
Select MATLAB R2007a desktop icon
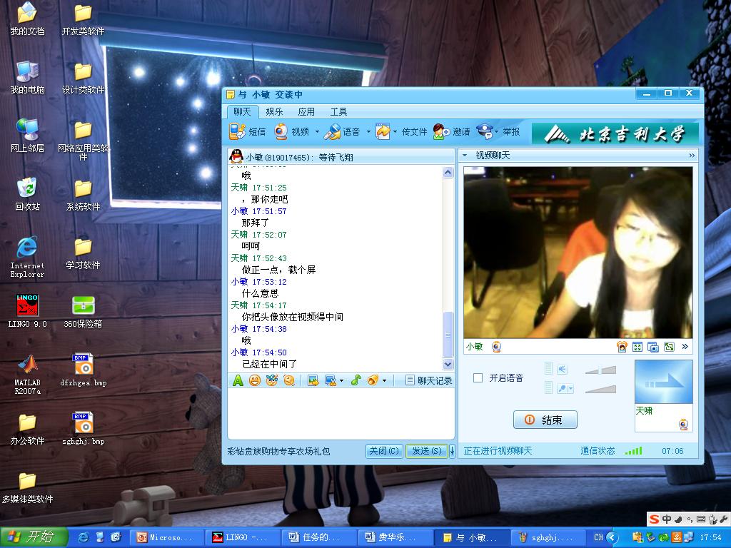27,374
